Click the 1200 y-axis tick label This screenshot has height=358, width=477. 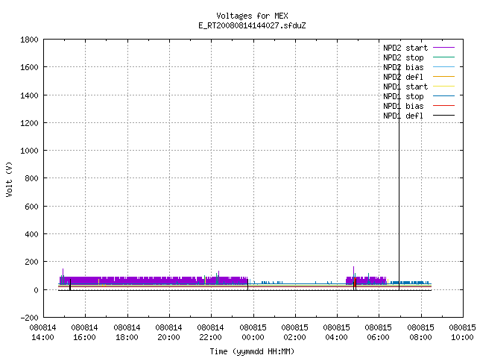29,123
